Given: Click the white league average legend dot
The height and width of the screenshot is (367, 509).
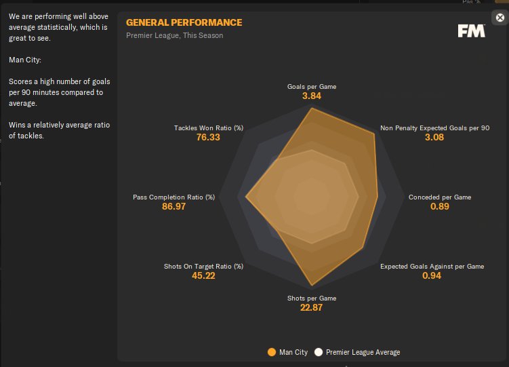Looking at the screenshot, I should (319, 352).
